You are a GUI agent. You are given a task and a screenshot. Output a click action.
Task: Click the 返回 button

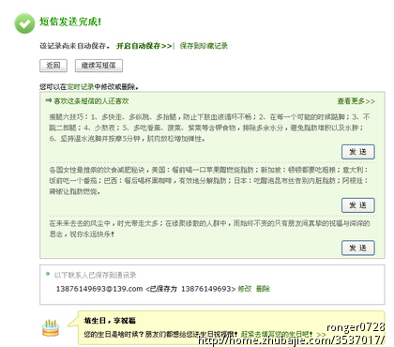[53, 66]
